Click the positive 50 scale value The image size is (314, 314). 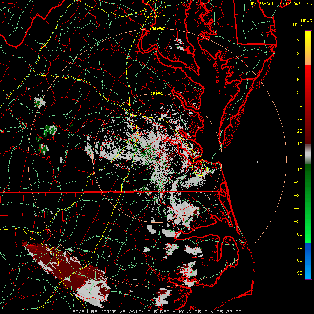(300, 92)
